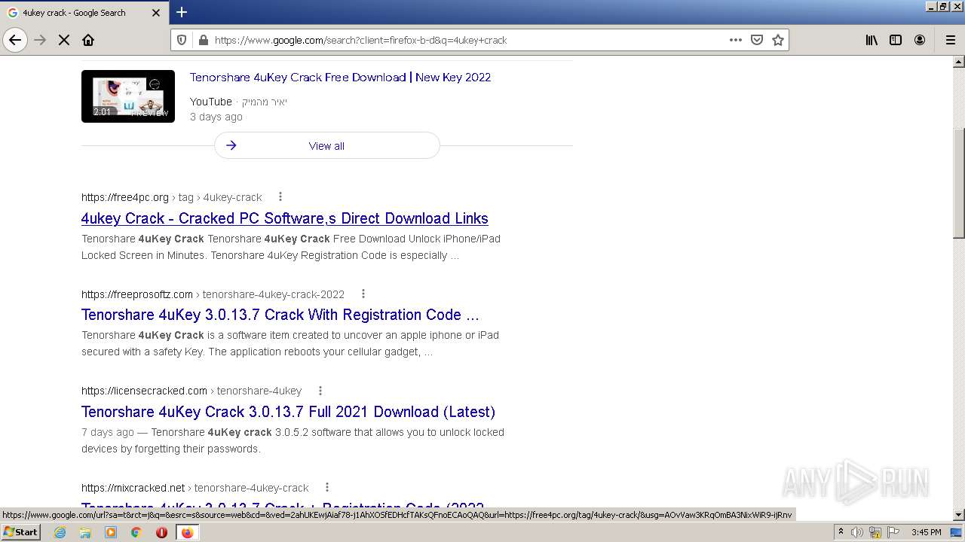
Task: Open the page actions three-dot menu
Action: pos(736,40)
